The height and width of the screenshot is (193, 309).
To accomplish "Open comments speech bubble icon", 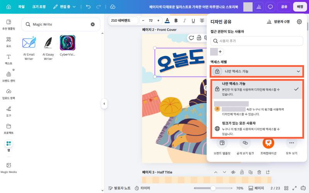I will [270, 7].
